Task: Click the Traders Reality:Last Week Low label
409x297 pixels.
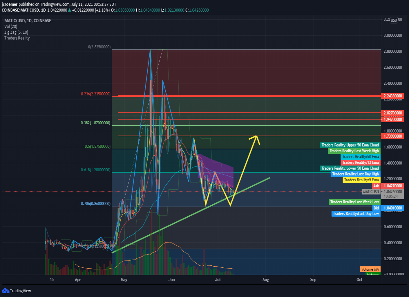Action: click(x=354, y=202)
